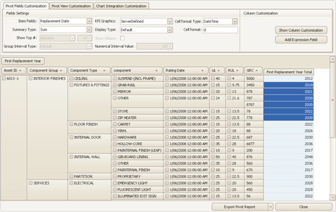Collapse the INTERIOR FINISHES group
Screen dimensions: 336x212
31,79
